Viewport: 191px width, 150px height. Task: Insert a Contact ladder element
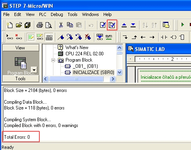(164, 37)
